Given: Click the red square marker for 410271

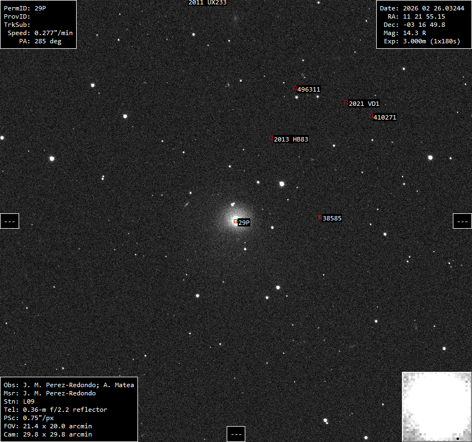Looking at the screenshot, I should pos(371,116).
